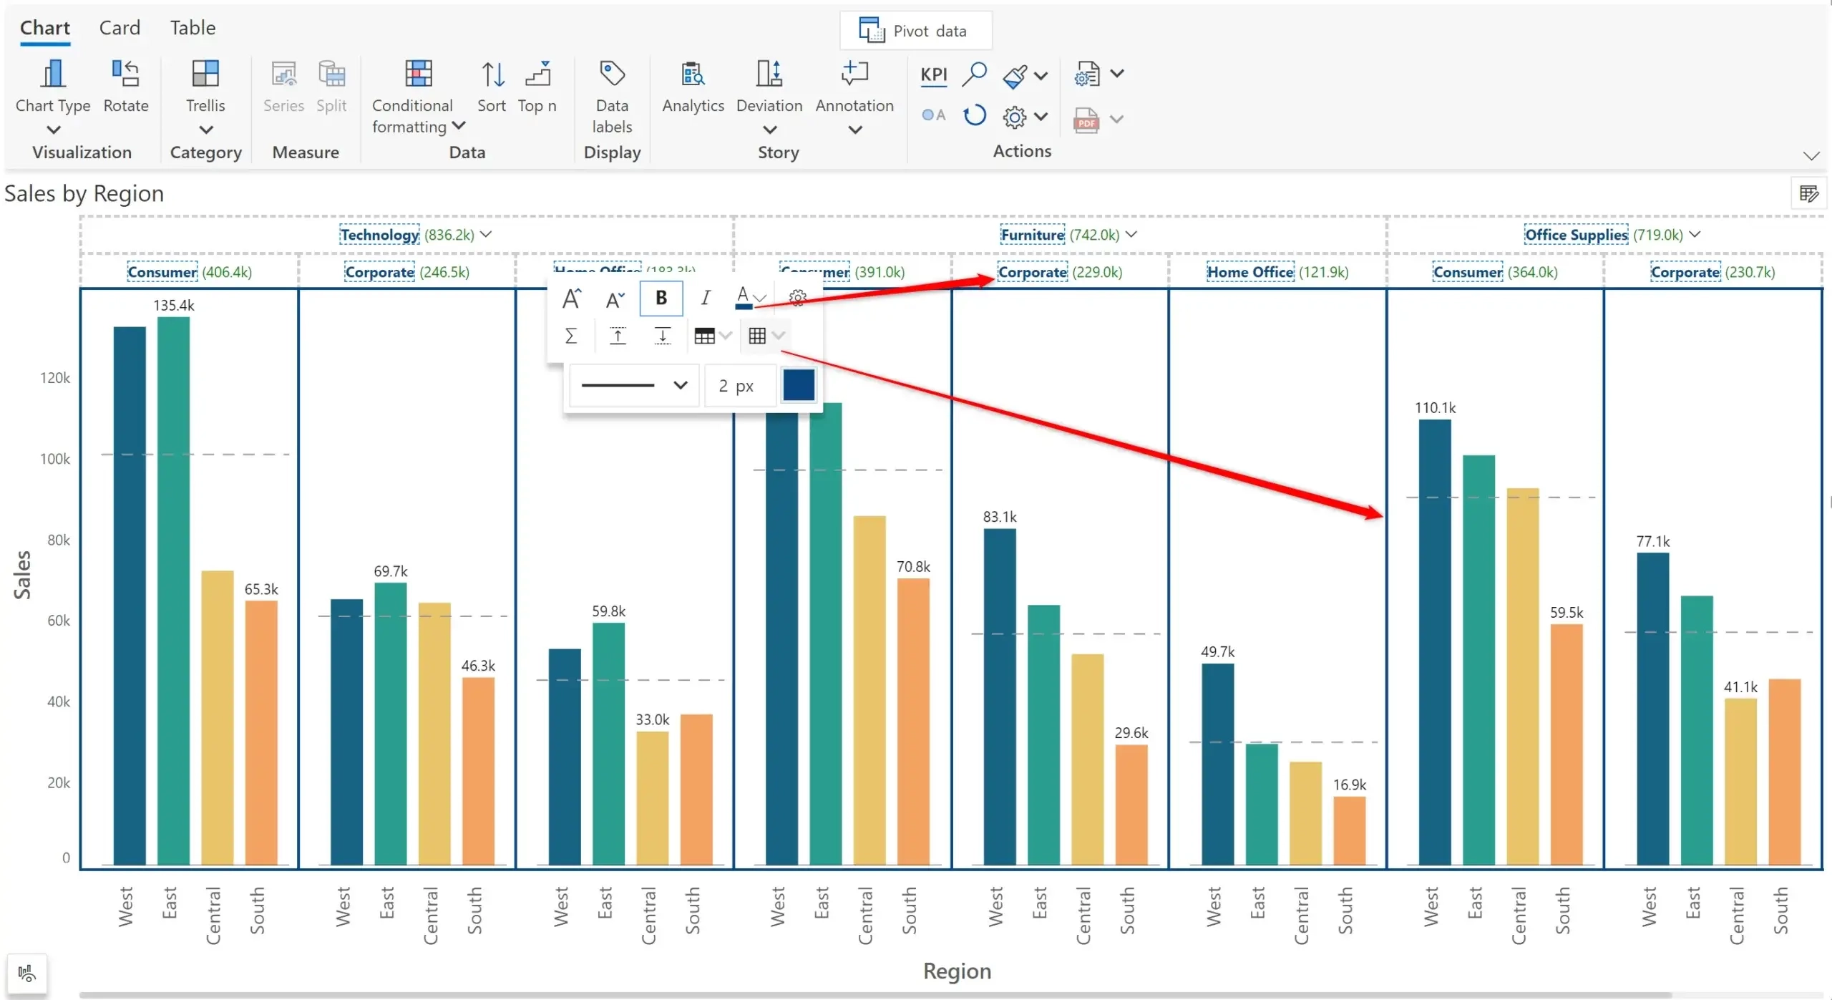1832x1000 pixels.
Task: Click the chart settings icon at bottom left
Action: point(26,974)
